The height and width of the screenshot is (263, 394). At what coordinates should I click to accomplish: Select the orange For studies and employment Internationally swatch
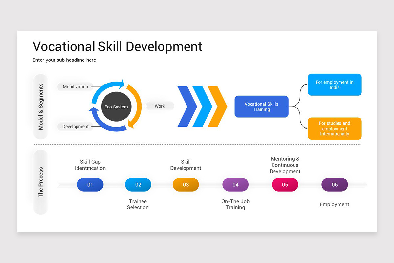pyautogui.click(x=334, y=129)
